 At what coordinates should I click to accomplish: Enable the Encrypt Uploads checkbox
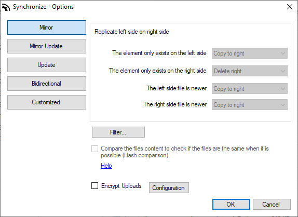pos(94,185)
